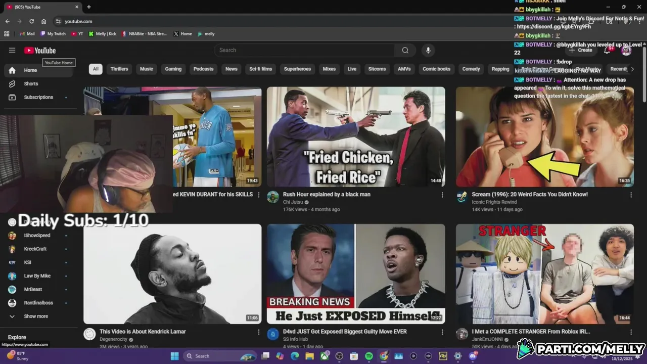This screenshot has height=364, width=647.
Task: Select the Thrillers filter chip
Action: point(119,69)
